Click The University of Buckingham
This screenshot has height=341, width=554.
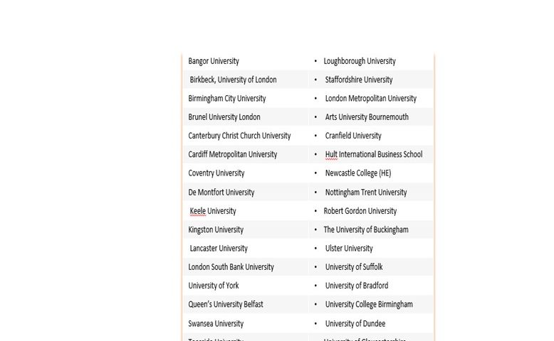(366, 230)
